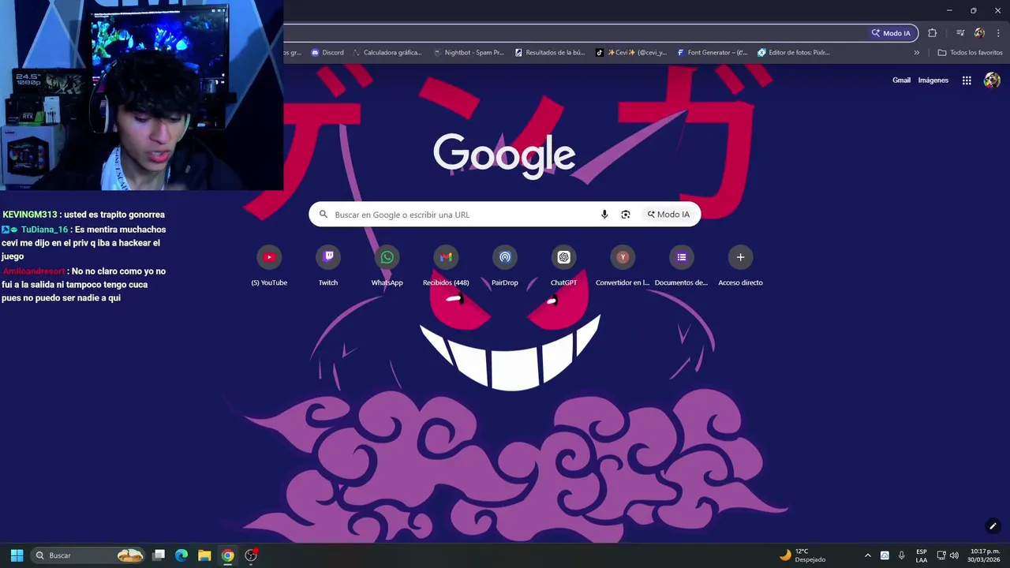Switch the ESP LAA input language
1010x568 pixels.
922,555
